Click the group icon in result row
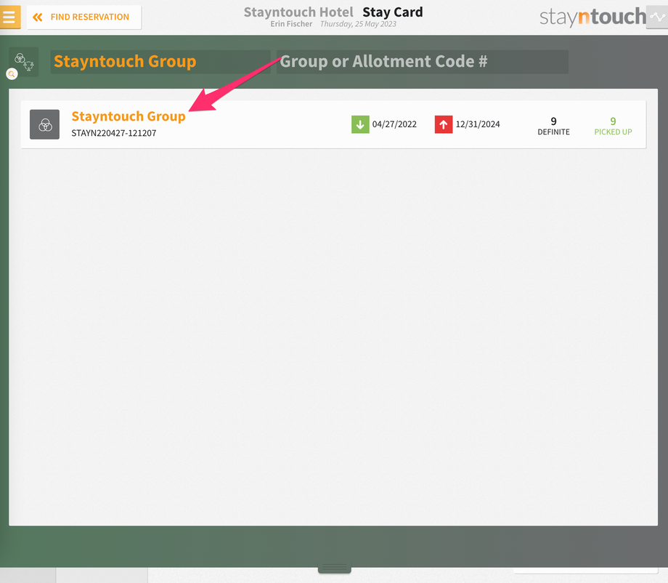 coord(45,124)
